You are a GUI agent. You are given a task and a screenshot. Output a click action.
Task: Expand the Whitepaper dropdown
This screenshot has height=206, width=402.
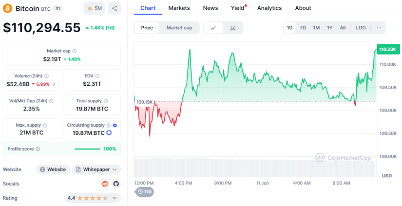[96, 169]
